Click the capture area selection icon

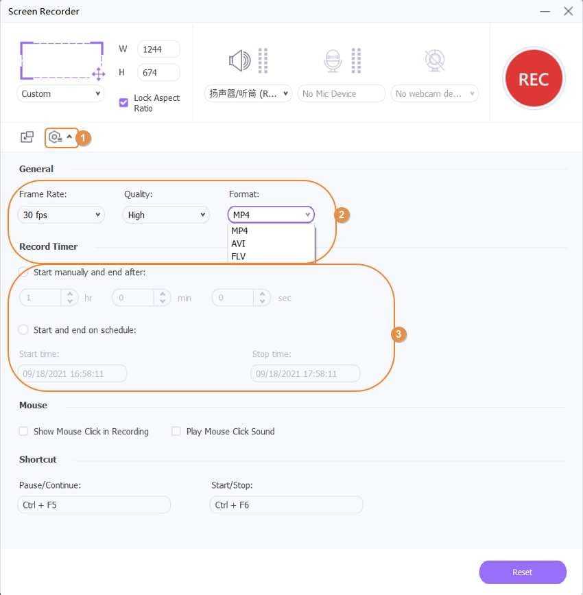coord(62,60)
